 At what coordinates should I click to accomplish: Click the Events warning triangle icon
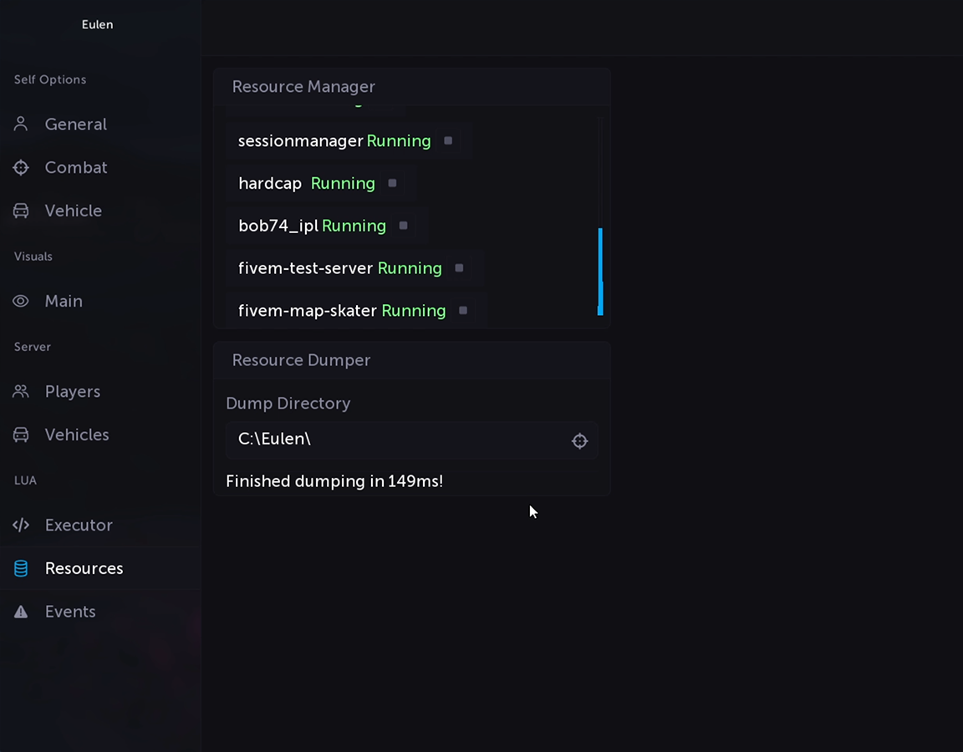coord(21,612)
